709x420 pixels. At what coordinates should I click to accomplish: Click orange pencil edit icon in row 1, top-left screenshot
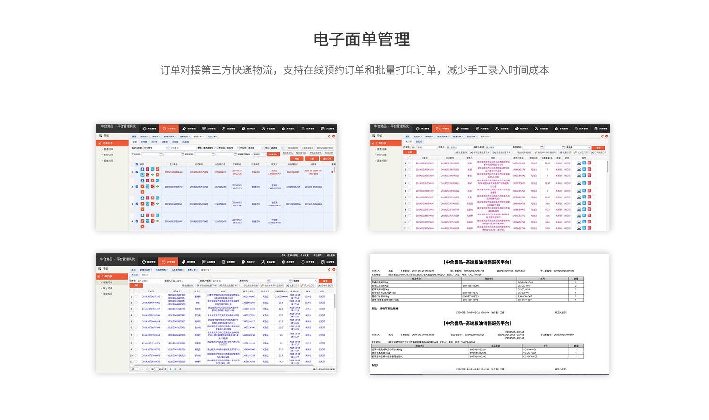(x=157, y=169)
